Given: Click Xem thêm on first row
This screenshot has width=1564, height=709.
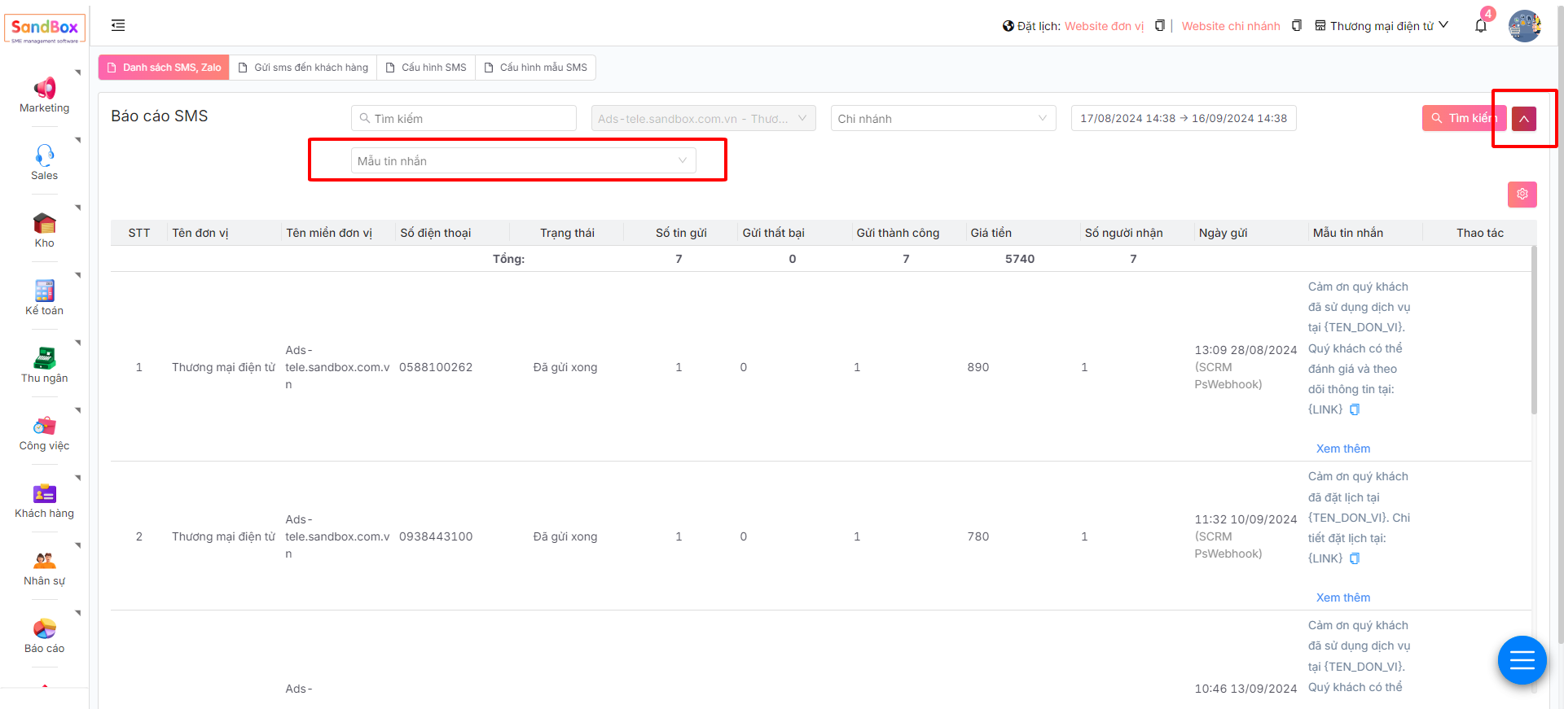Looking at the screenshot, I should pyautogui.click(x=1342, y=449).
